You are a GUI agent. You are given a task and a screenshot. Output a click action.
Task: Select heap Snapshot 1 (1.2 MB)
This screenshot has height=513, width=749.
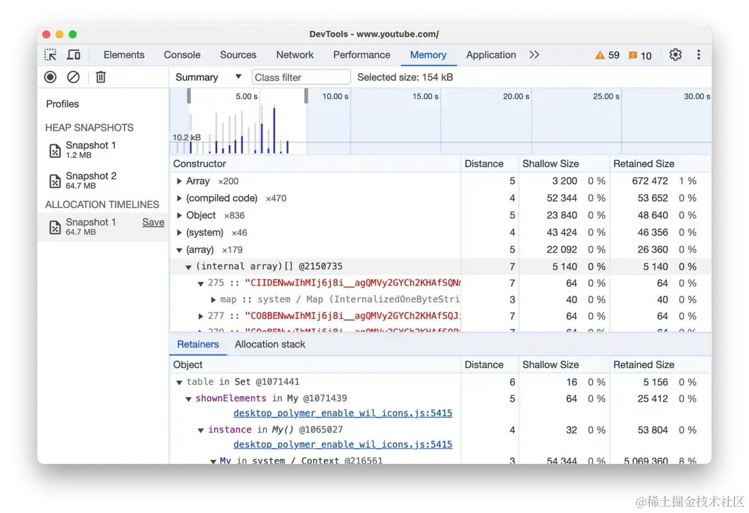91,149
